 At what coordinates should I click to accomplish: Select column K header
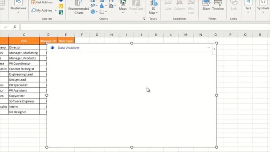pos(156,35)
